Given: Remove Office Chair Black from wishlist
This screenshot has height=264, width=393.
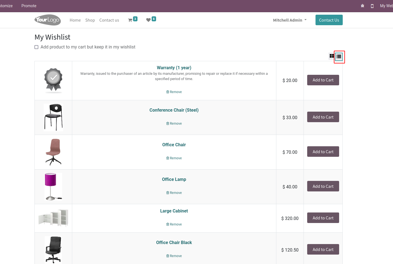Looking at the screenshot, I should (174, 256).
